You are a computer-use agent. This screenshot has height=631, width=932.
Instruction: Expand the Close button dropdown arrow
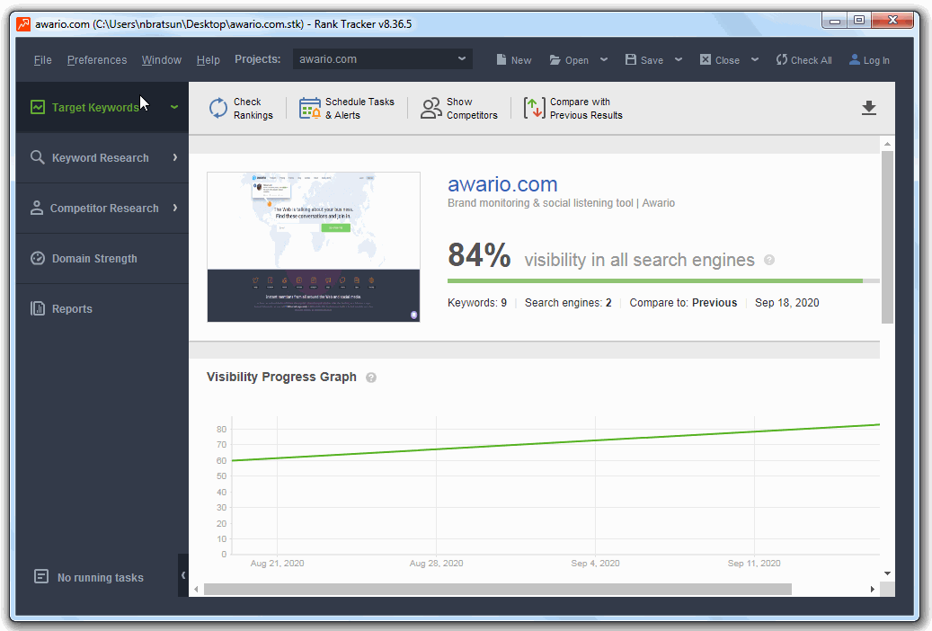click(x=755, y=59)
